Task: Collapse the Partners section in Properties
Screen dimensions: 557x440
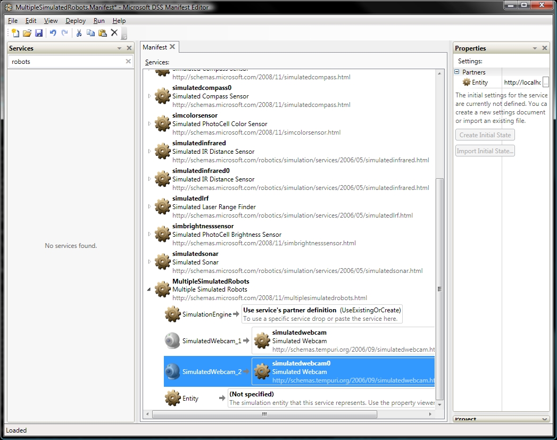Action: tap(457, 72)
